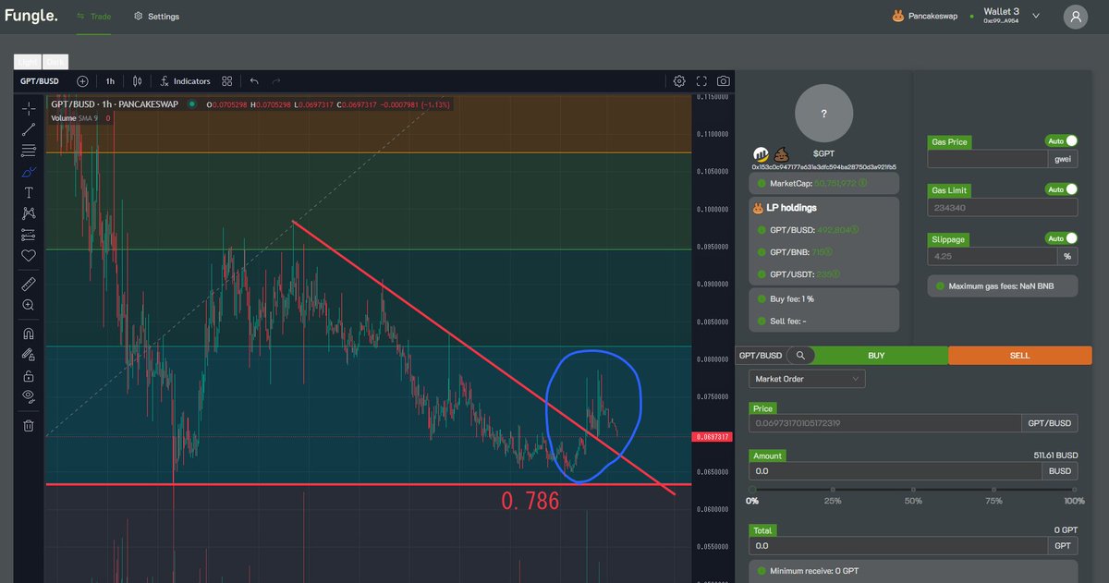Open the Trade tab
This screenshot has width=1109, height=583.
(x=92, y=17)
